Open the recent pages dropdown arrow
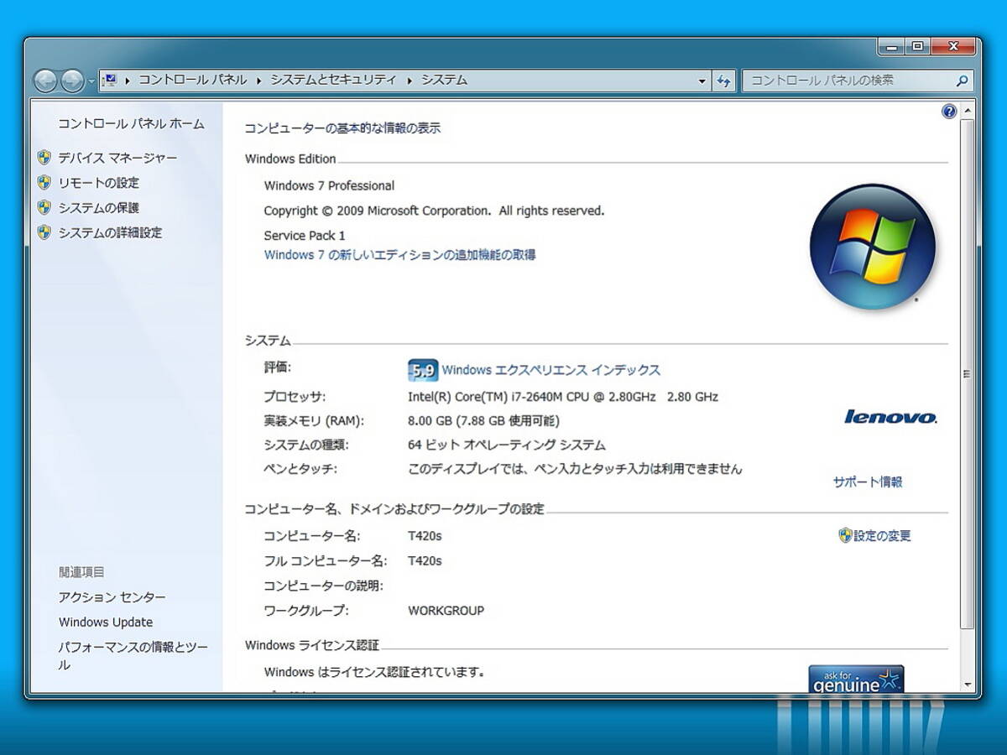 [x=91, y=81]
